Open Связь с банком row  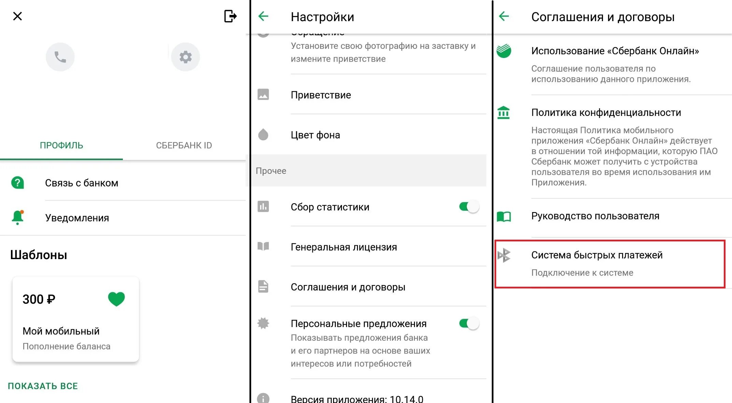coord(123,183)
